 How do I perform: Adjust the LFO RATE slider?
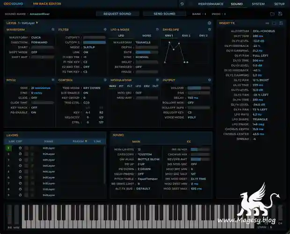[147, 52]
